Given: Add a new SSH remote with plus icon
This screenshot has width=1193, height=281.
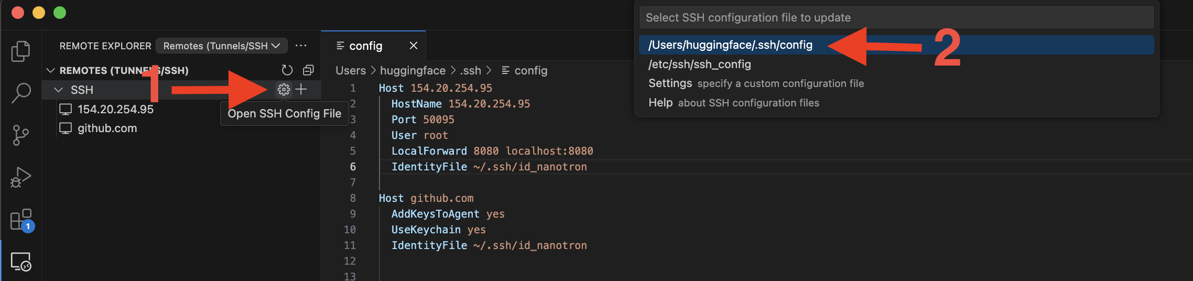Looking at the screenshot, I should click(301, 90).
